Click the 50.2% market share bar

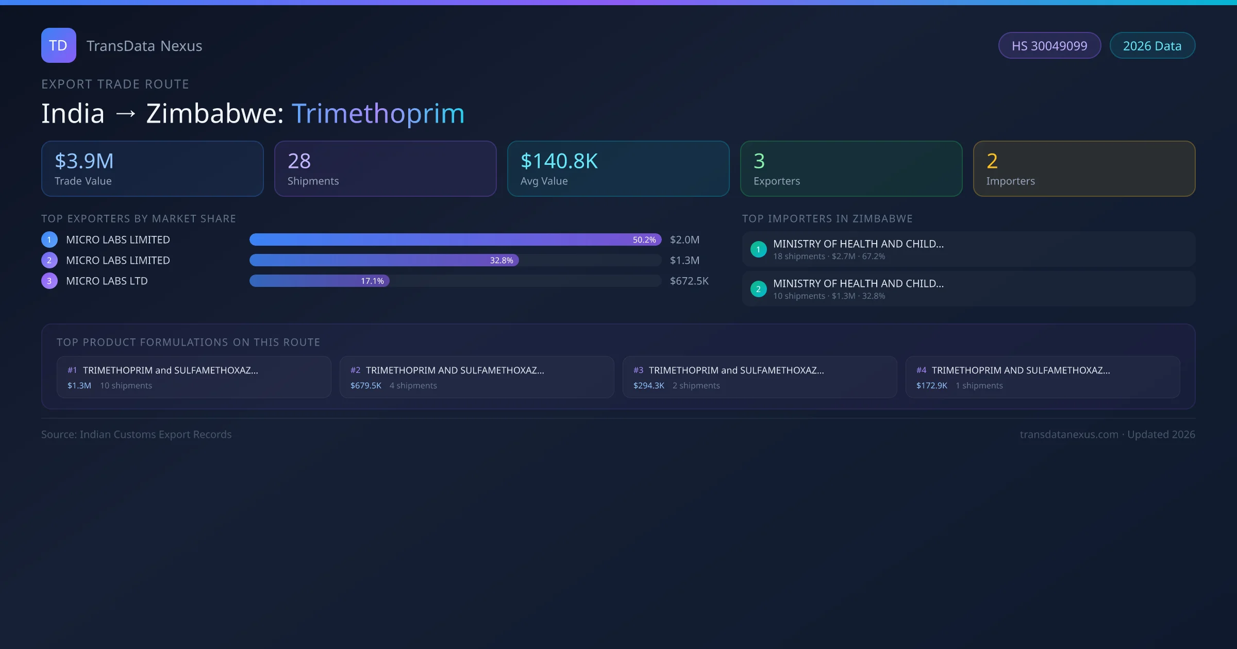(x=455, y=240)
